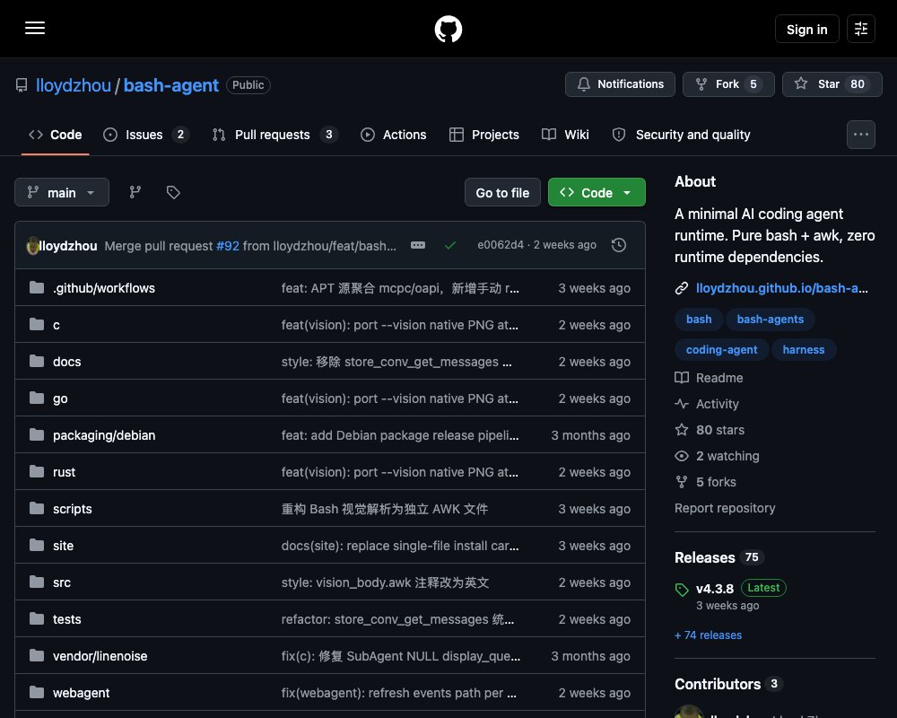View branches via branch icon
The width and height of the screenshot is (897, 718).
click(x=135, y=192)
